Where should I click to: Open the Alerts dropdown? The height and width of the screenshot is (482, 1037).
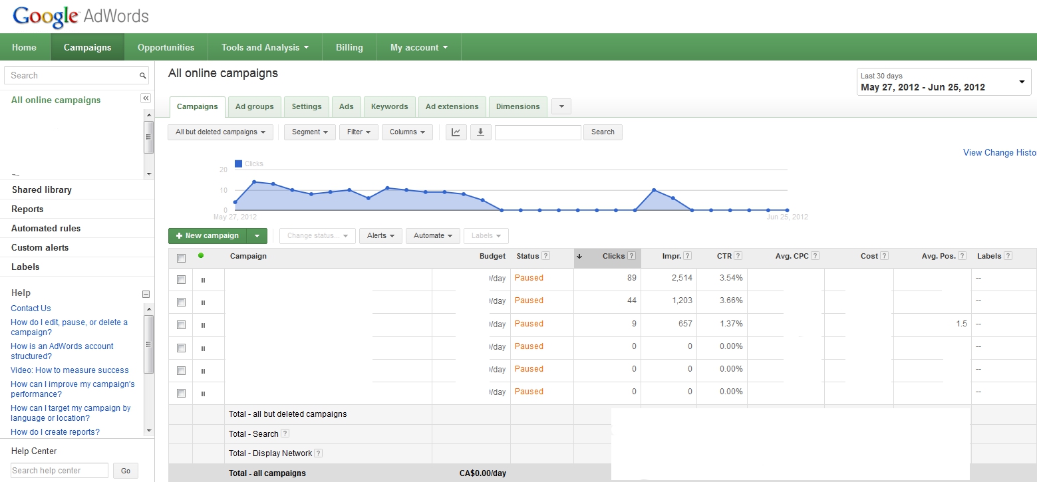pos(380,236)
